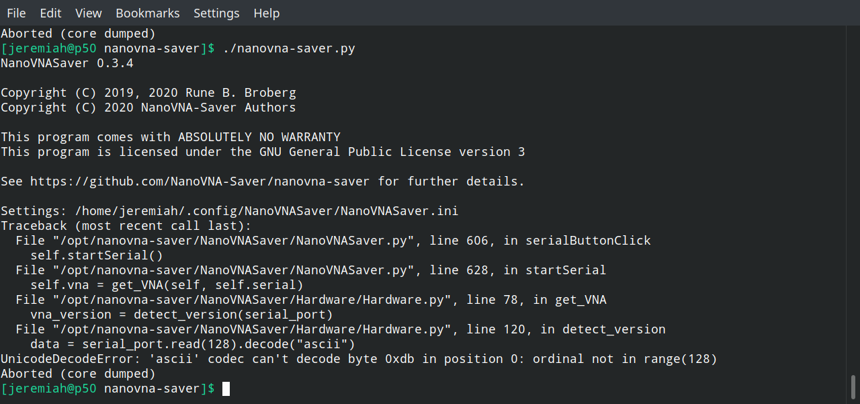Click the 'data = serial_port.read(128)' line

(193, 344)
